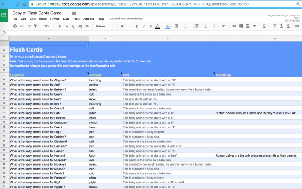Click the Print icon in the toolbar

[x=15, y=26]
